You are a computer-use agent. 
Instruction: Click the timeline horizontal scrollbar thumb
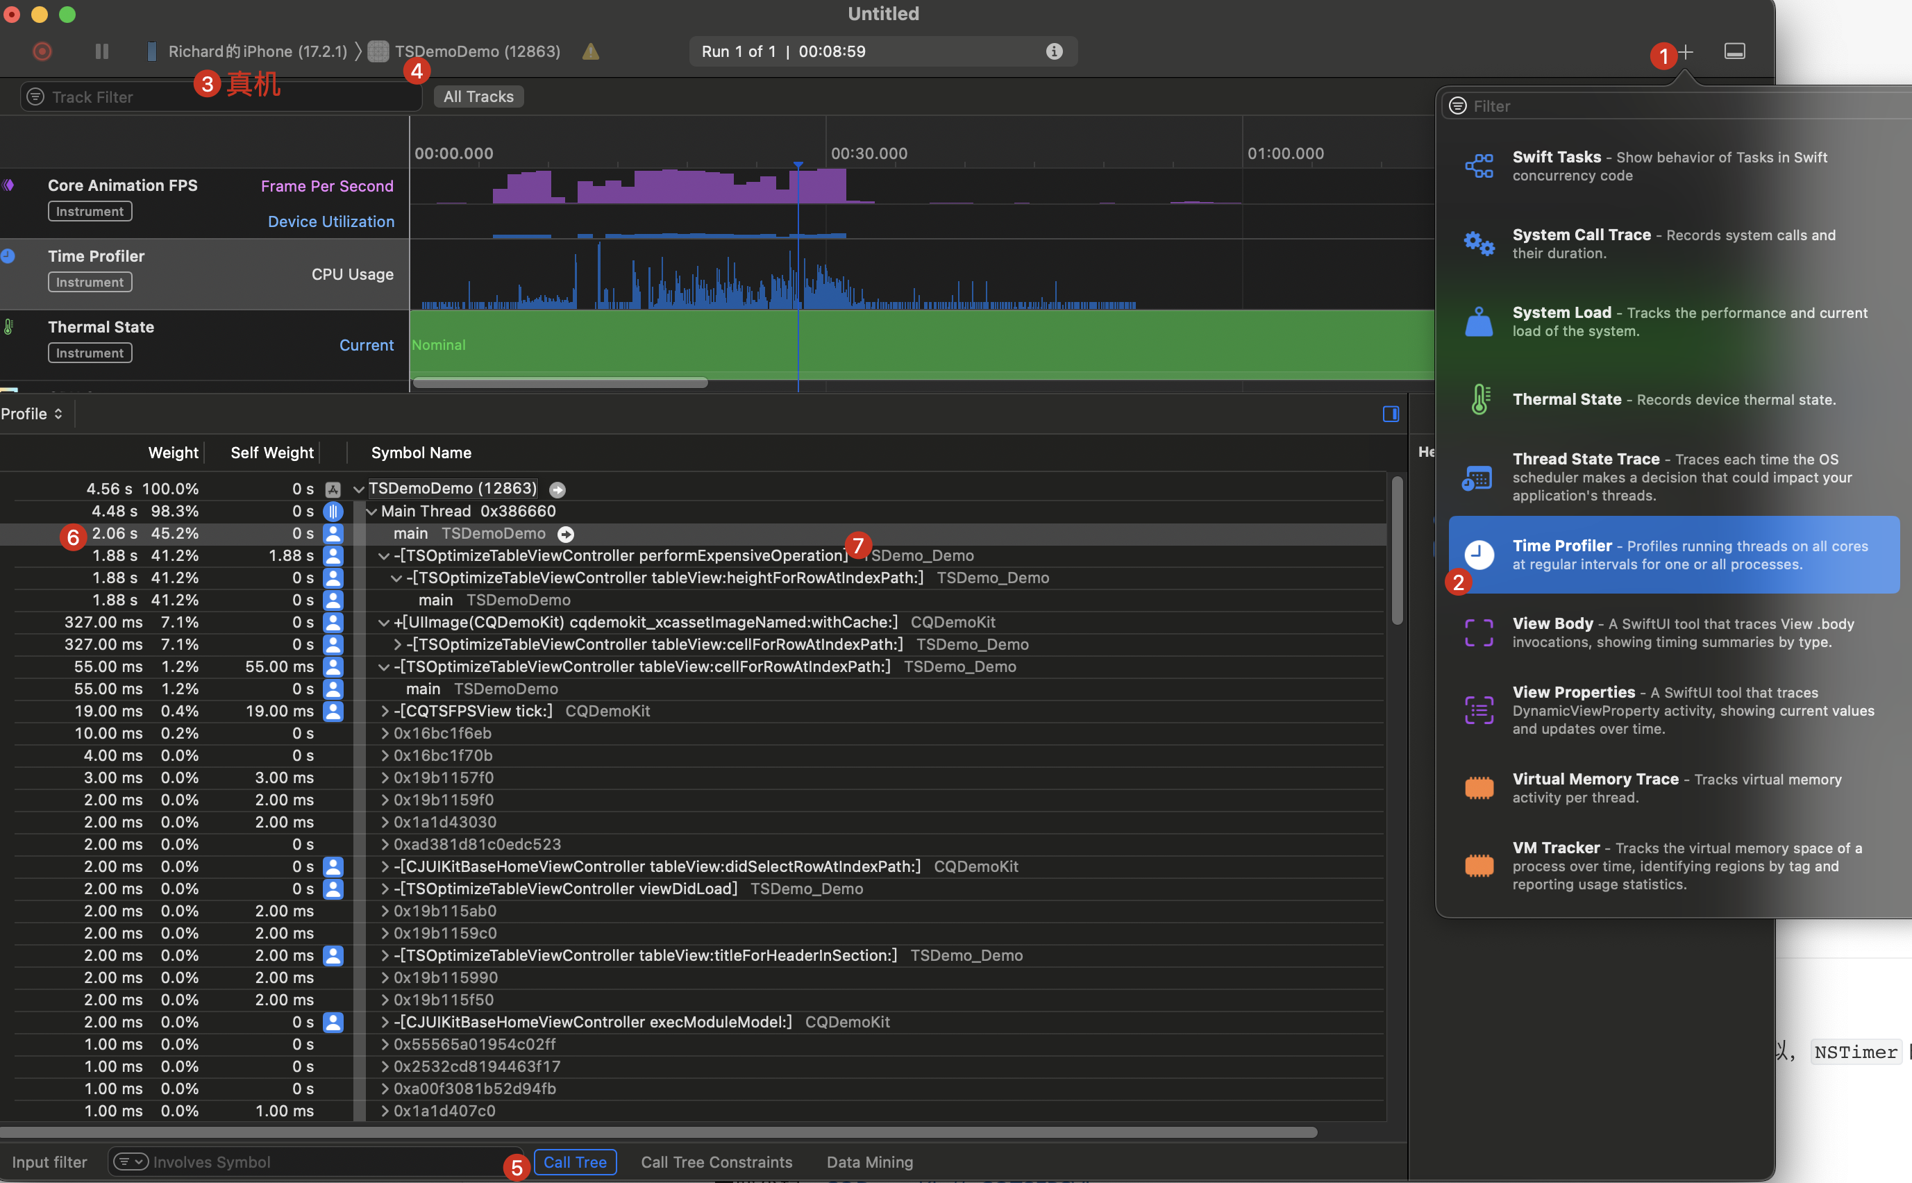click(560, 383)
